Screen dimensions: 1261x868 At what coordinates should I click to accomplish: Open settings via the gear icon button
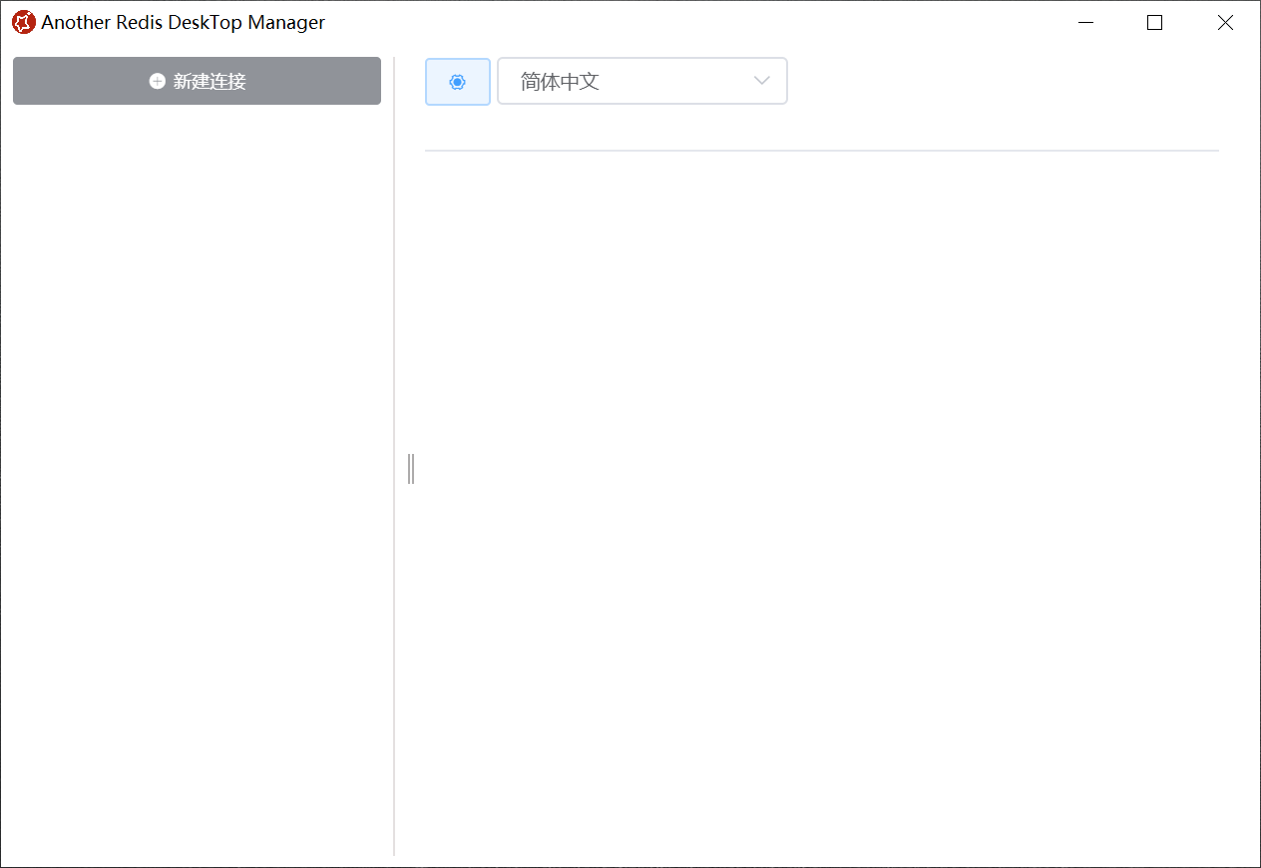click(x=458, y=82)
